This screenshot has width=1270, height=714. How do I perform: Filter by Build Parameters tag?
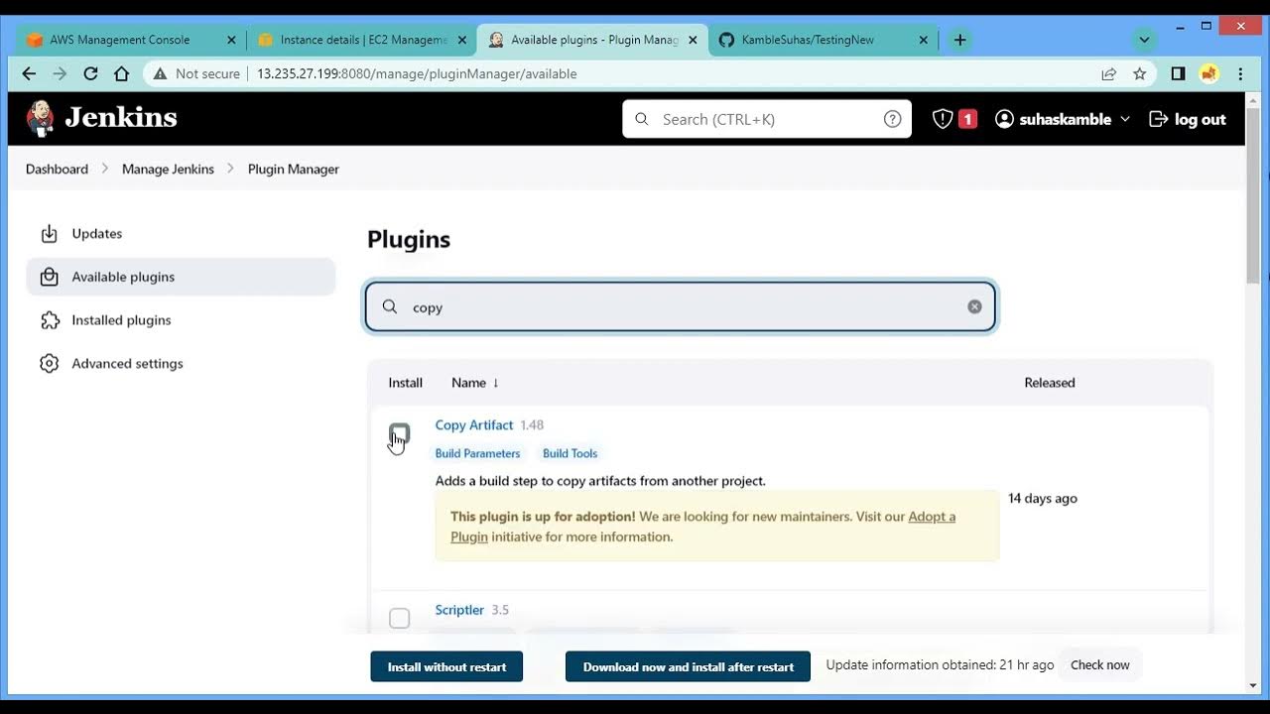[477, 453]
